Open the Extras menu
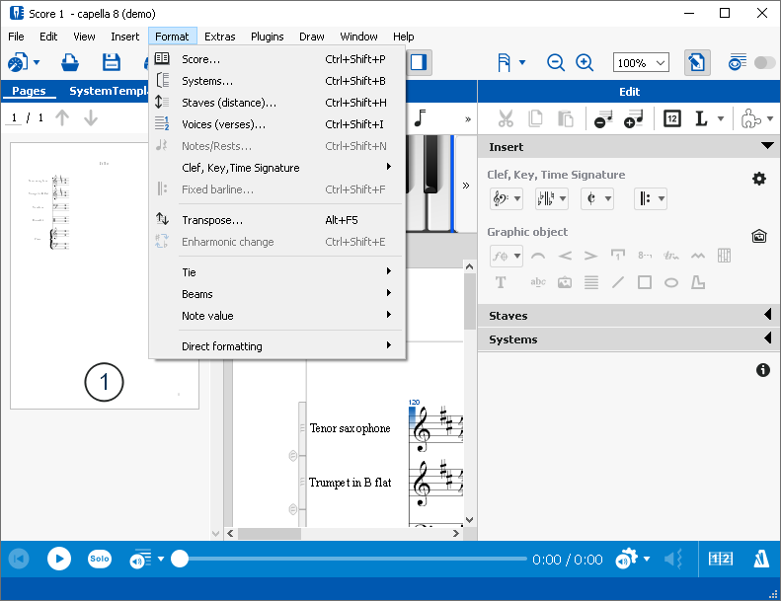This screenshot has width=781, height=601. pos(219,37)
